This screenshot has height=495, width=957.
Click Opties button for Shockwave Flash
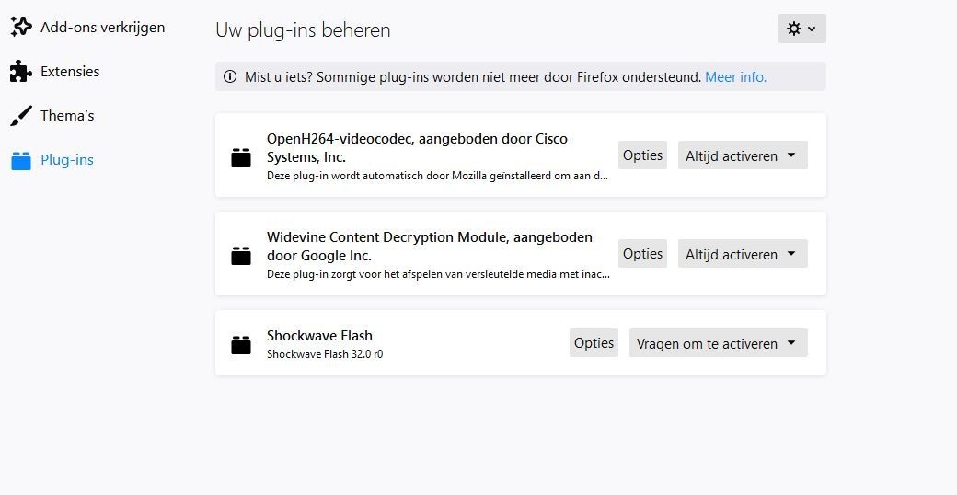click(x=594, y=343)
